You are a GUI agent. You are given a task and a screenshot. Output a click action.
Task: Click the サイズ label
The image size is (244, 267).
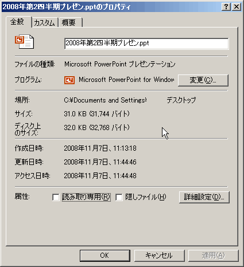(x=24, y=114)
